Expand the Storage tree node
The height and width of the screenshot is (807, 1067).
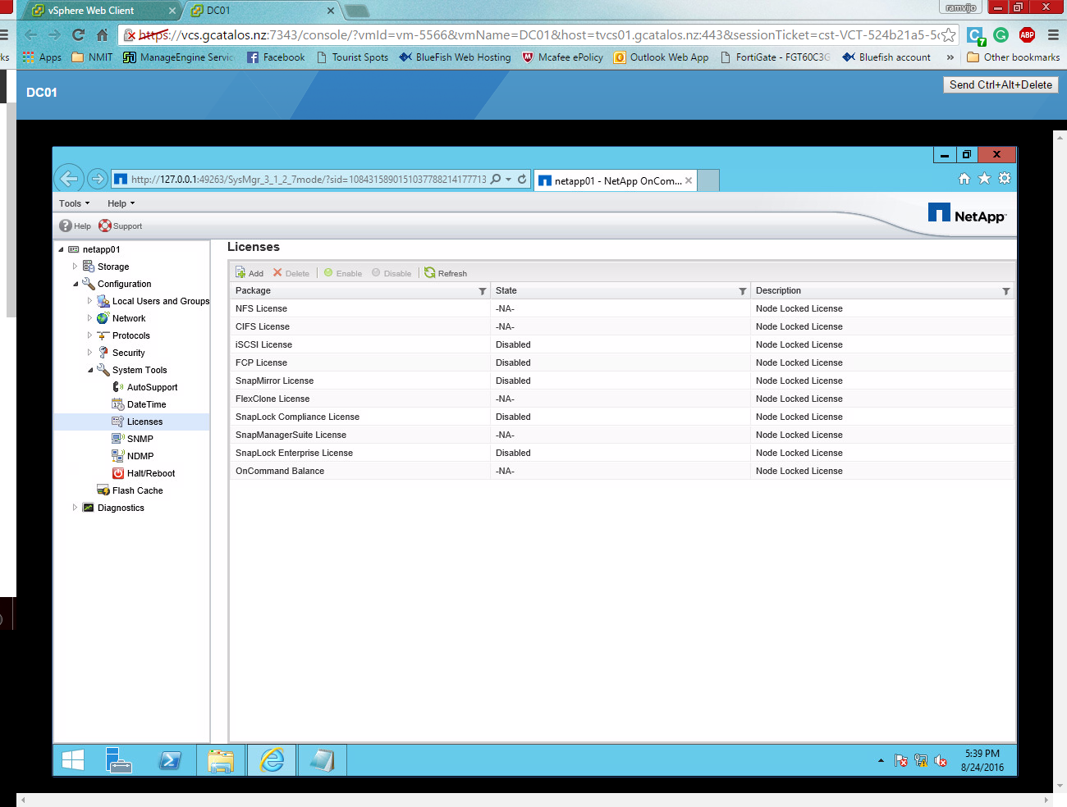(75, 267)
